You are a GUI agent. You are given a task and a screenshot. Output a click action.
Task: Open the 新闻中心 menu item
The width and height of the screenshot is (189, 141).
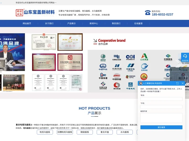[94, 23]
